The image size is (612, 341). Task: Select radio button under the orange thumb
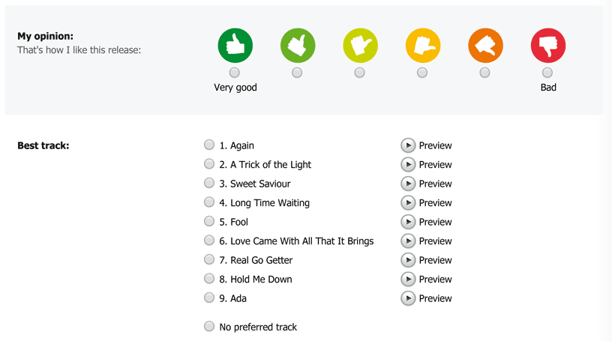click(x=484, y=73)
